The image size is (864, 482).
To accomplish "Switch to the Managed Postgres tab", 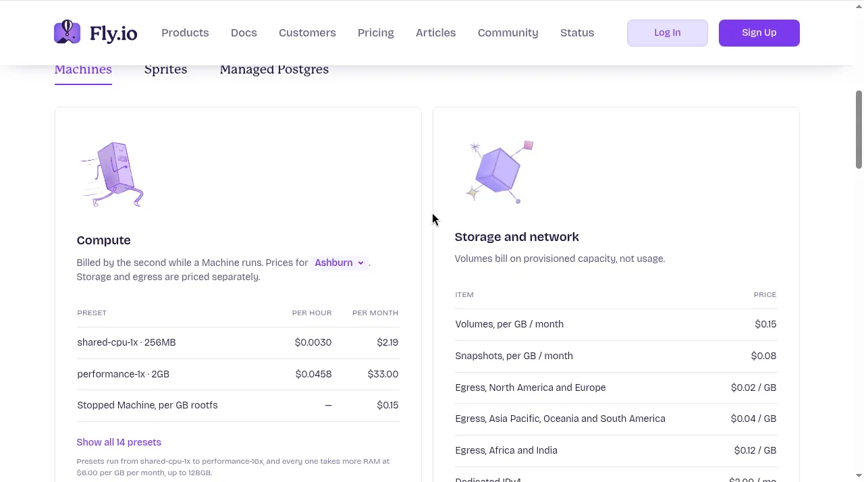I will click(x=274, y=70).
